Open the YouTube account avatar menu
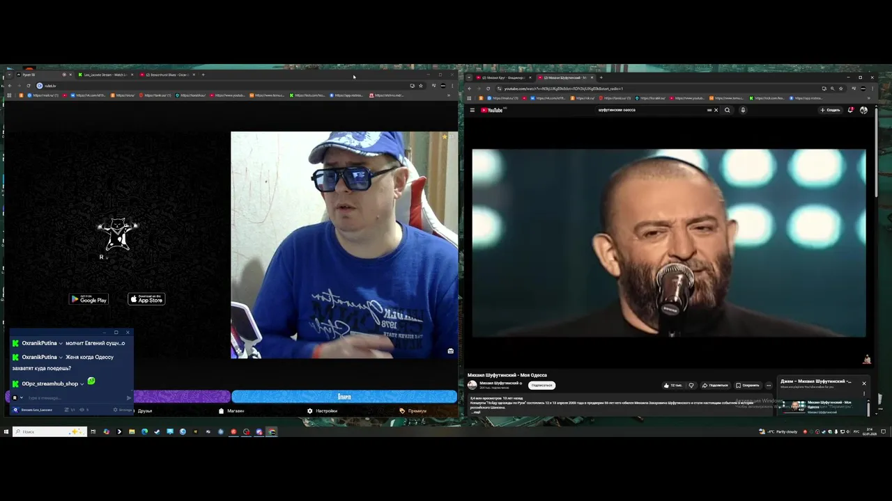The image size is (892, 501). tap(863, 110)
